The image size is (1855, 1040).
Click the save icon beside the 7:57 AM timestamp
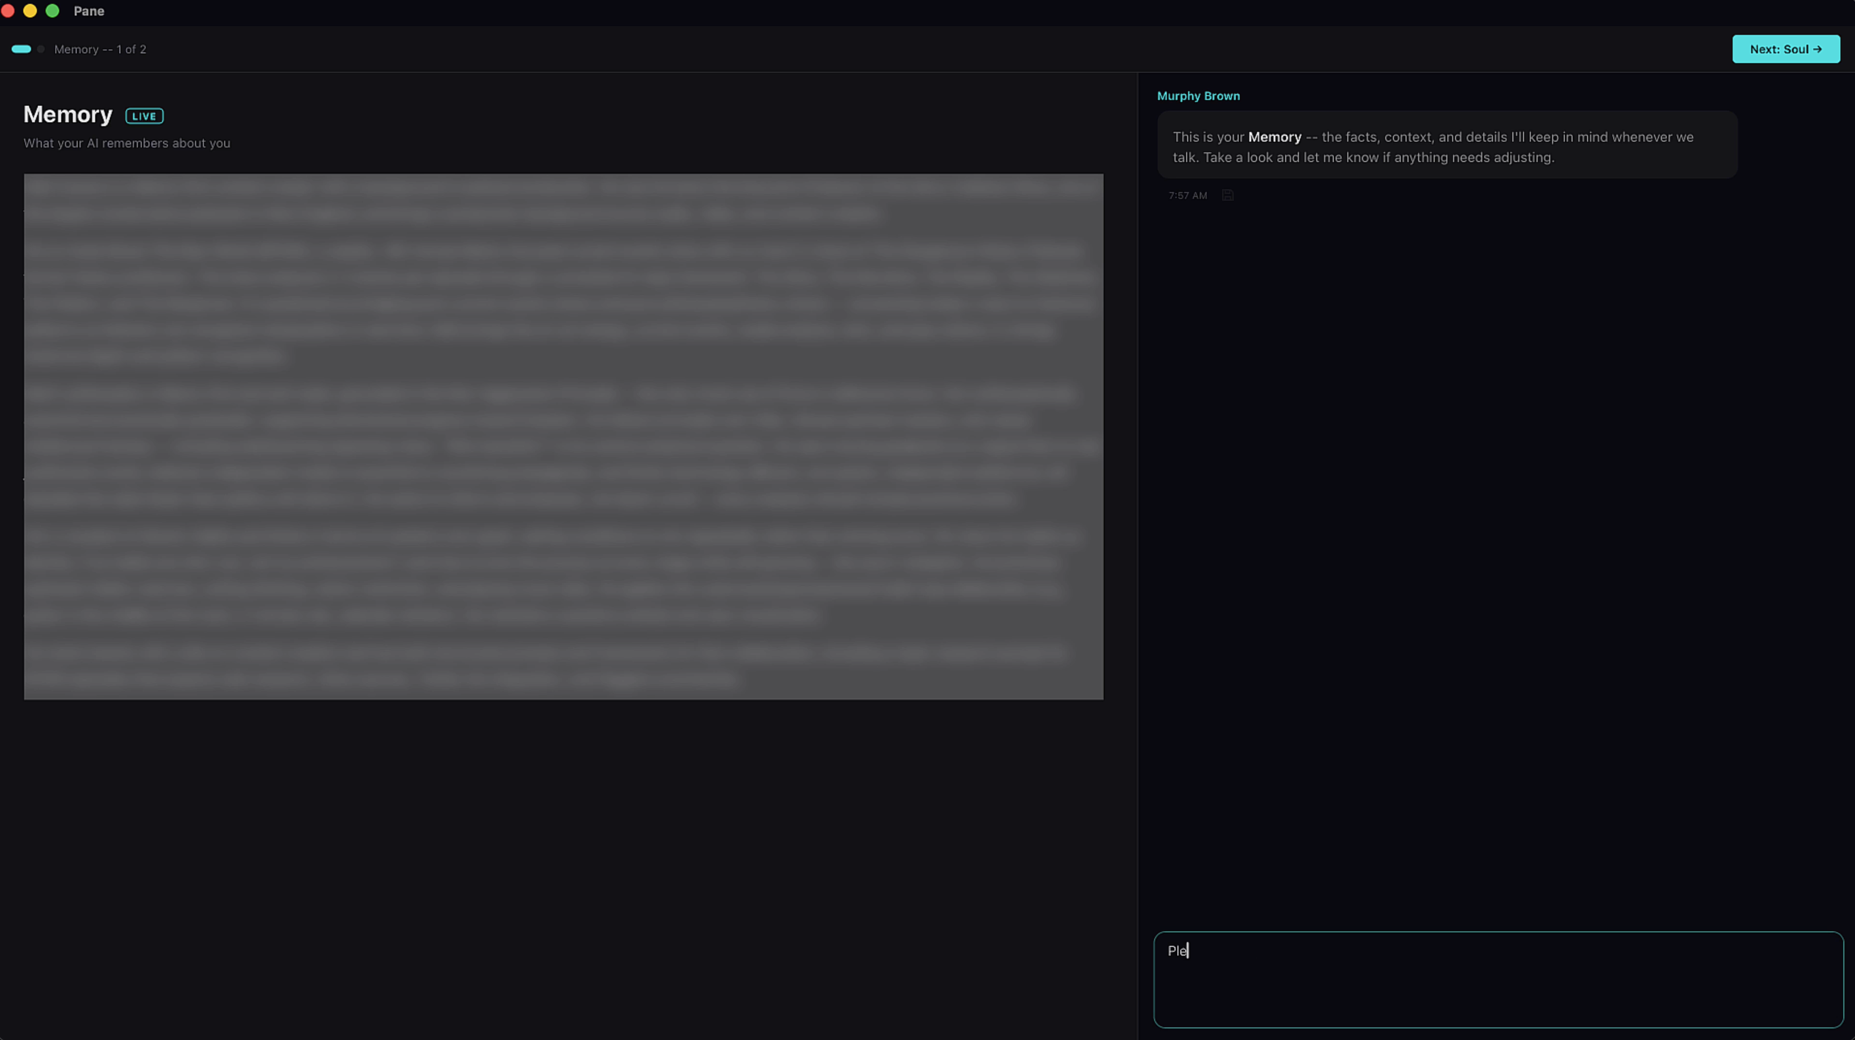(x=1228, y=195)
